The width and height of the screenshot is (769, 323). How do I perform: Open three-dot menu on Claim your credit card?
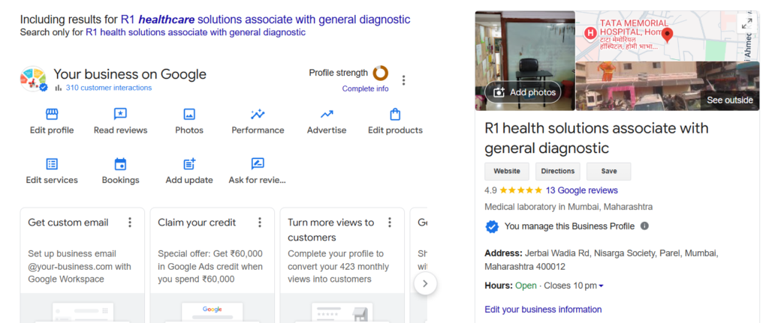click(260, 223)
